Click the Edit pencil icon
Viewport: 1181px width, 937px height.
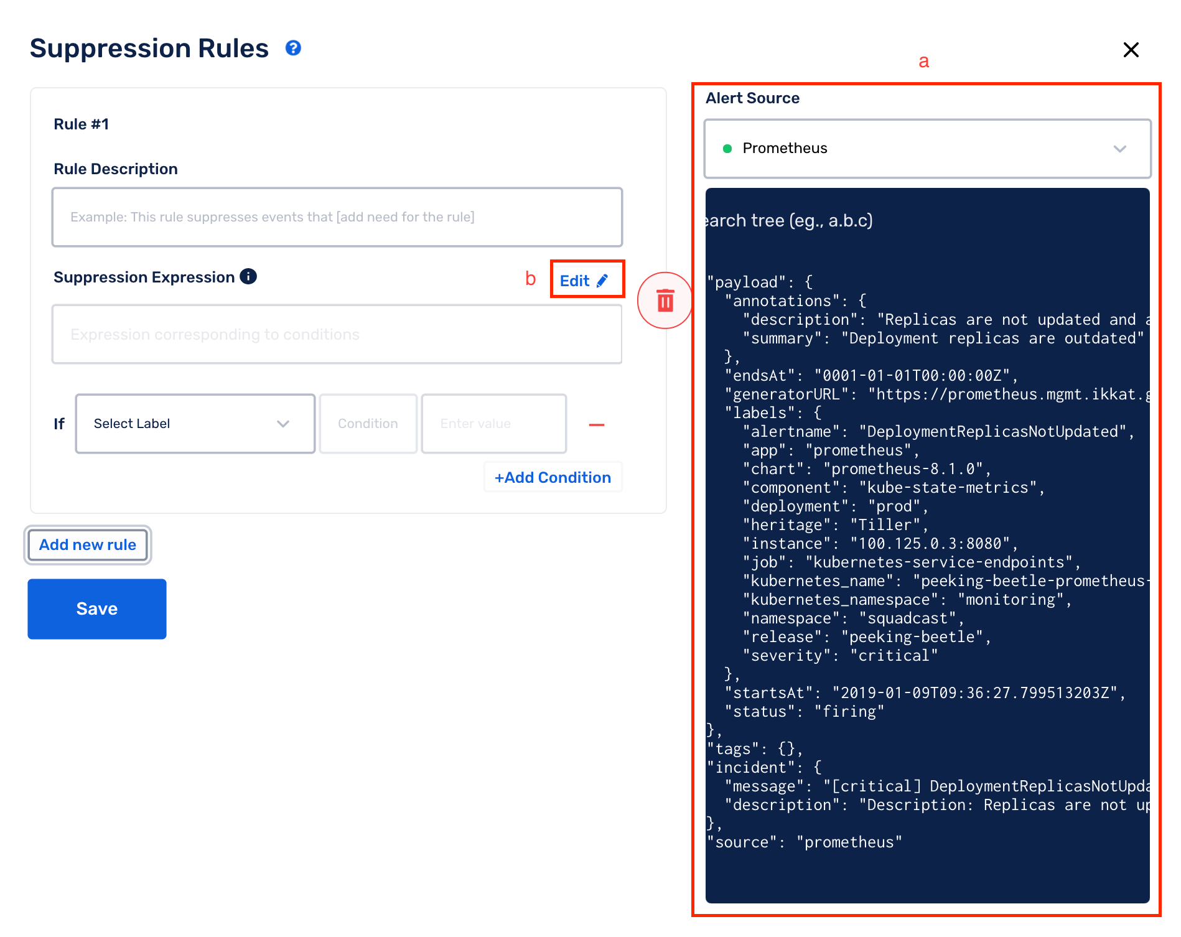pos(602,281)
